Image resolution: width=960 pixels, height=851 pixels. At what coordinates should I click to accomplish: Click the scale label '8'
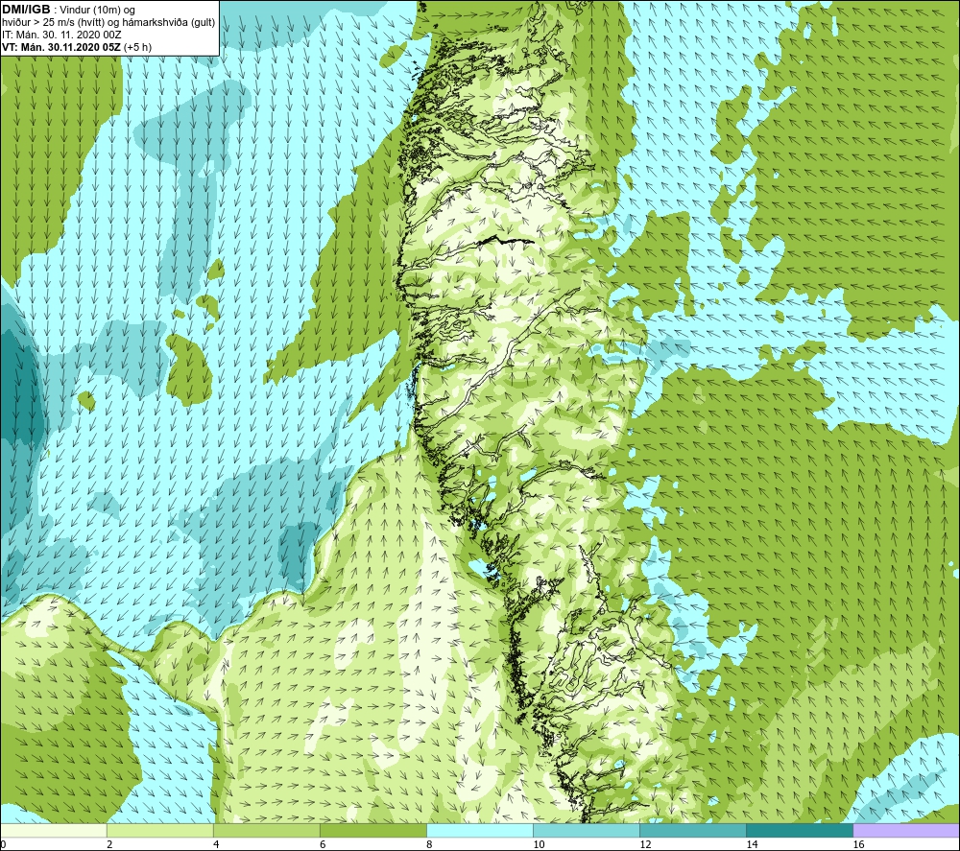tap(429, 844)
